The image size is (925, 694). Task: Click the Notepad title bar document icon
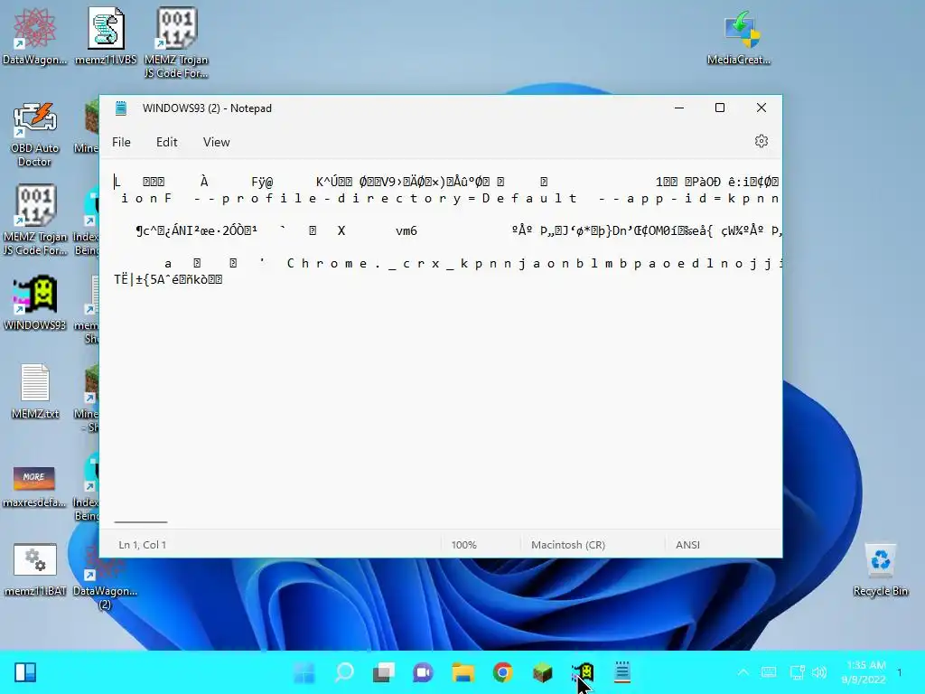pos(121,108)
